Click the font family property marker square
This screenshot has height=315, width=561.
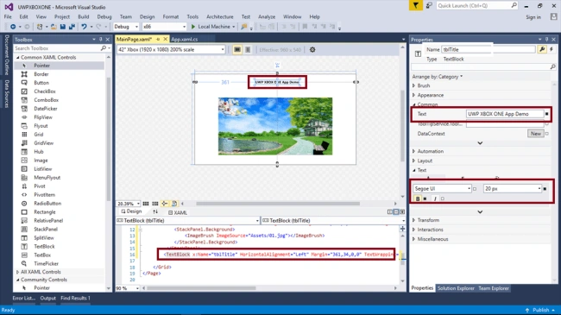tap(475, 189)
